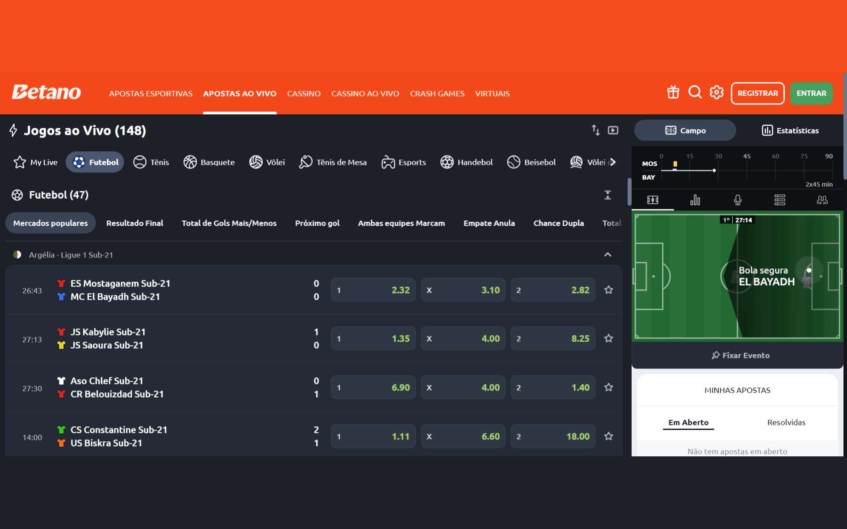Click the REGISTRAR button

coord(757,93)
